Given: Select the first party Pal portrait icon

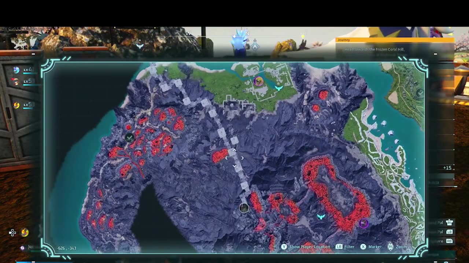Looking at the screenshot, I should (16, 70).
